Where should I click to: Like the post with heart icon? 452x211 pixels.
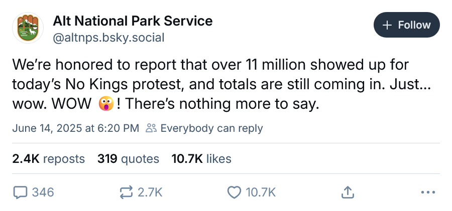pyautogui.click(x=234, y=192)
